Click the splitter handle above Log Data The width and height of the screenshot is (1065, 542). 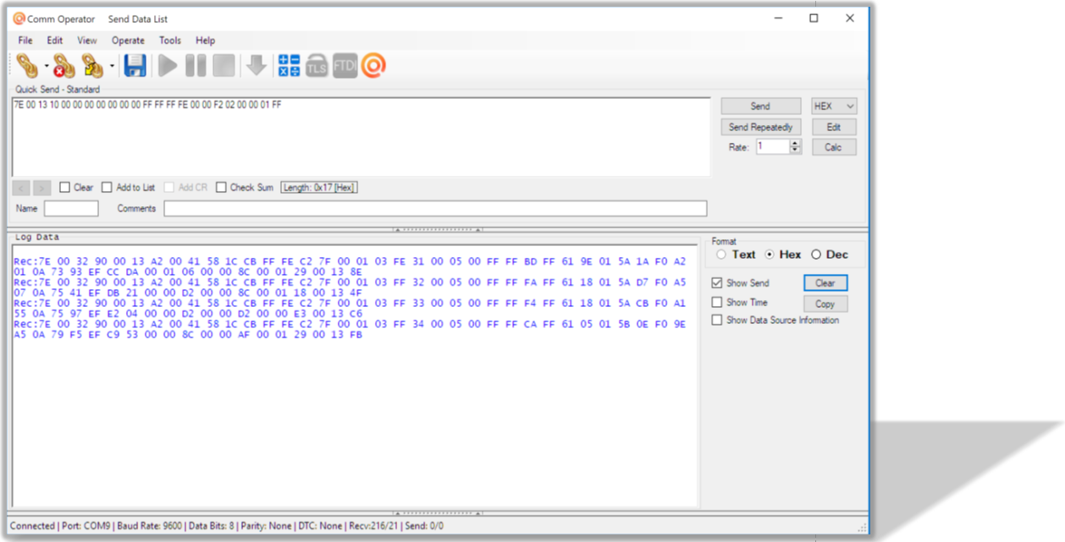click(438, 229)
